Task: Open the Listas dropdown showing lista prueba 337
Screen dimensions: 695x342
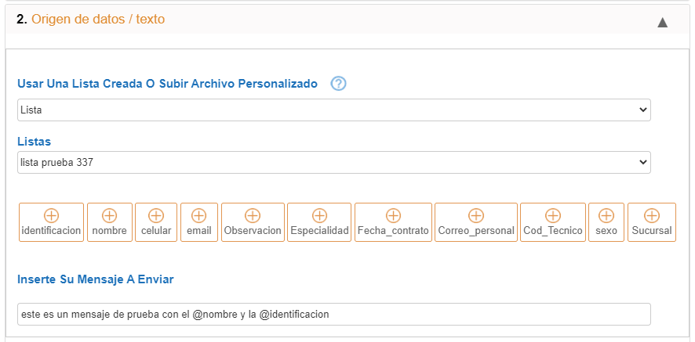Action: click(333, 162)
